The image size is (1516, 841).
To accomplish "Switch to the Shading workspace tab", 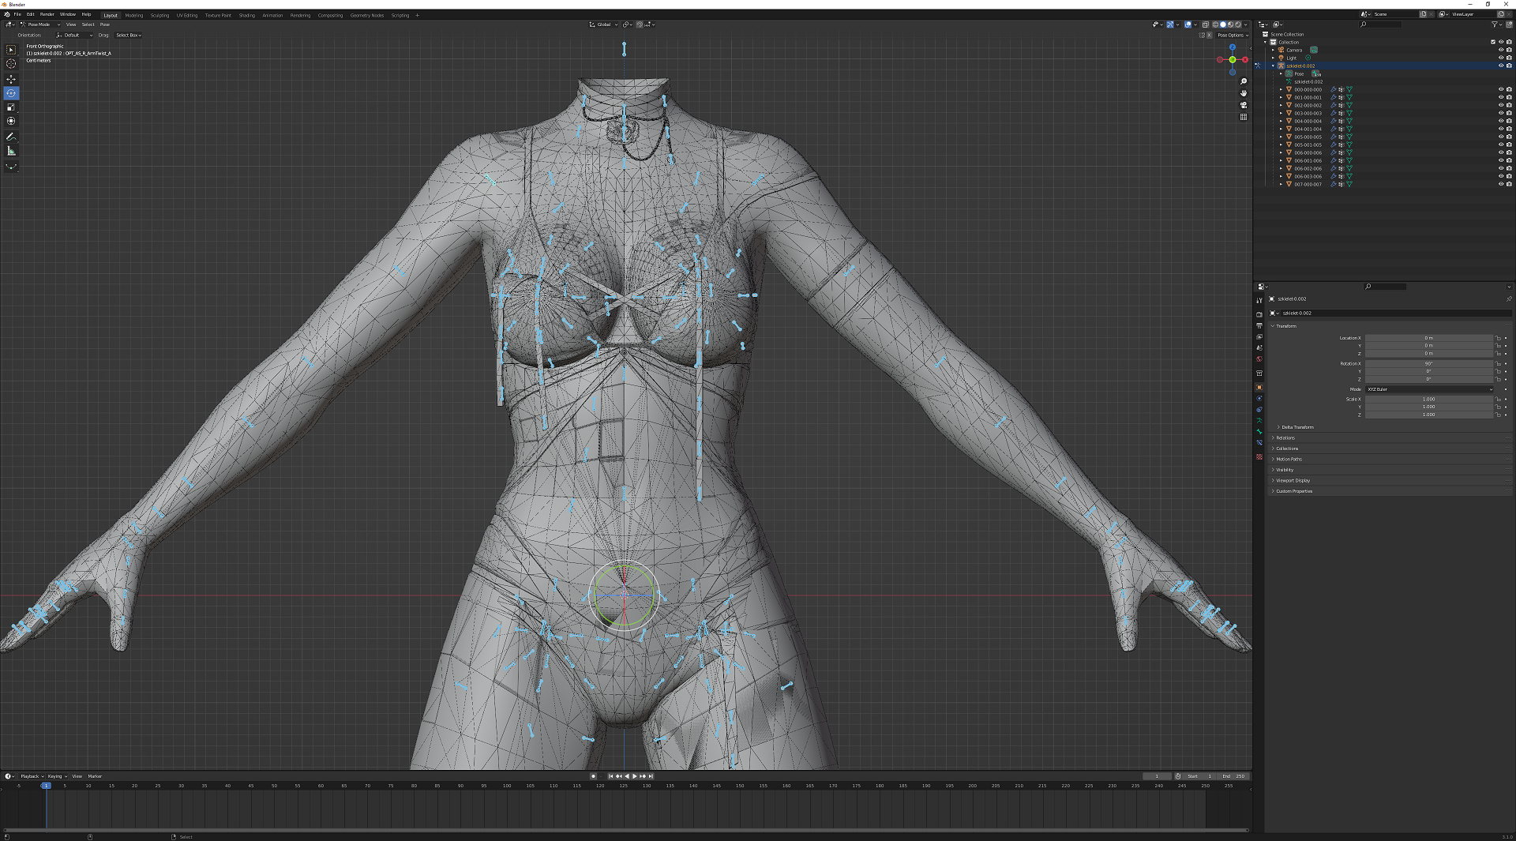I will coord(247,15).
